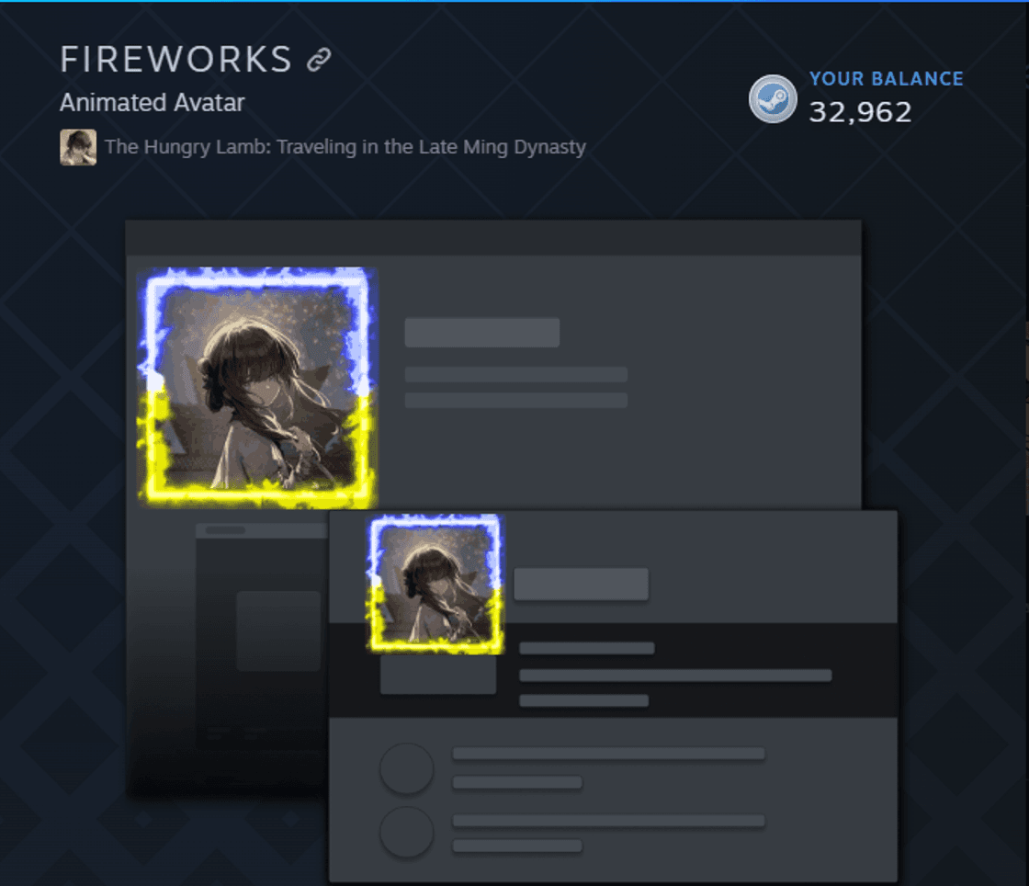Click the Steam Points coin icon
1029x886 pixels.
tap(773, 99)
